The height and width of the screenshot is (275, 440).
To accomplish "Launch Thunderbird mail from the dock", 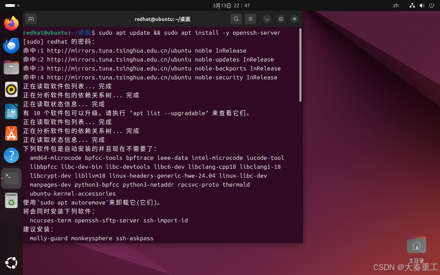I will click(x=11, y=45).
